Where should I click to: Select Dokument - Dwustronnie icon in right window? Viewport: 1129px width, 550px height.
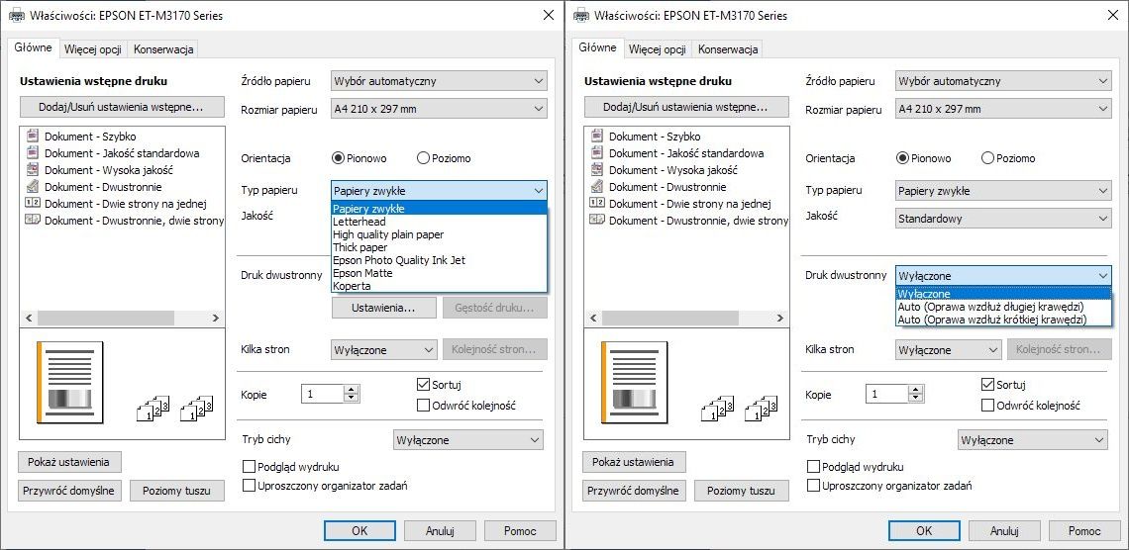597,187
